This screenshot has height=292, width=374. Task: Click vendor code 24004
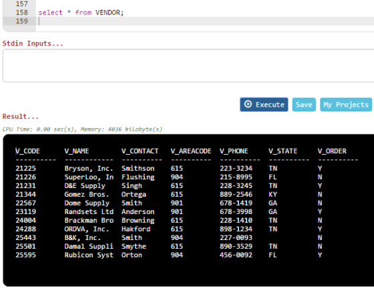coord(26,220)
